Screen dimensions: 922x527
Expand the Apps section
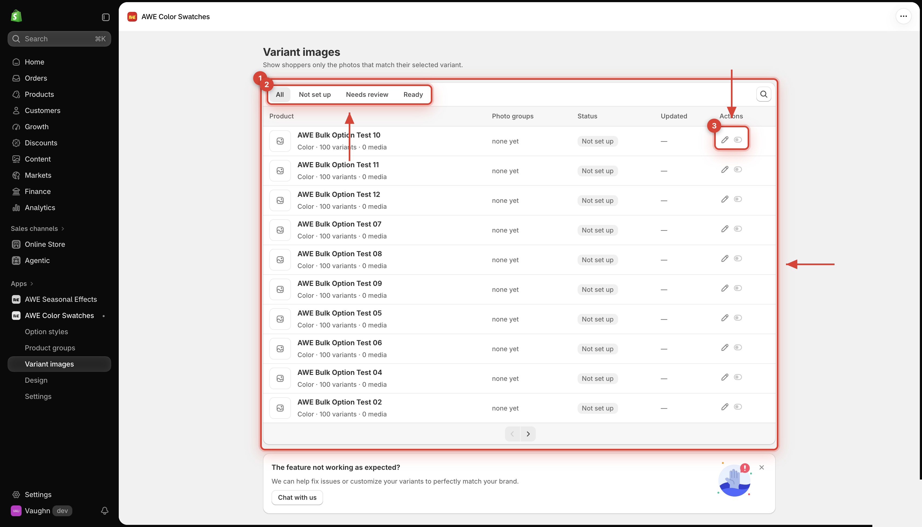22,283
